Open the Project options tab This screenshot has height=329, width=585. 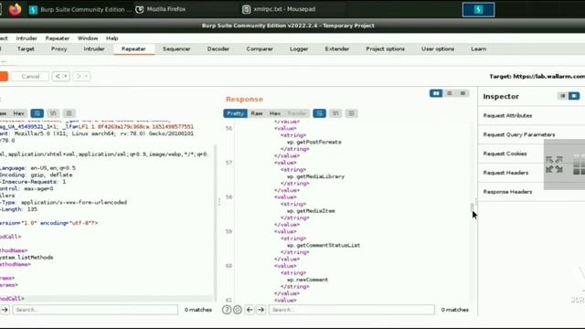coord(385,48)
